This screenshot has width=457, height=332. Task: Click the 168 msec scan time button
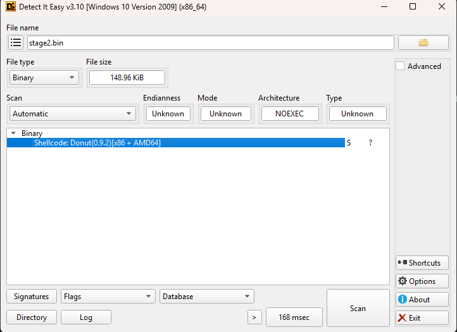coord(294,317)
